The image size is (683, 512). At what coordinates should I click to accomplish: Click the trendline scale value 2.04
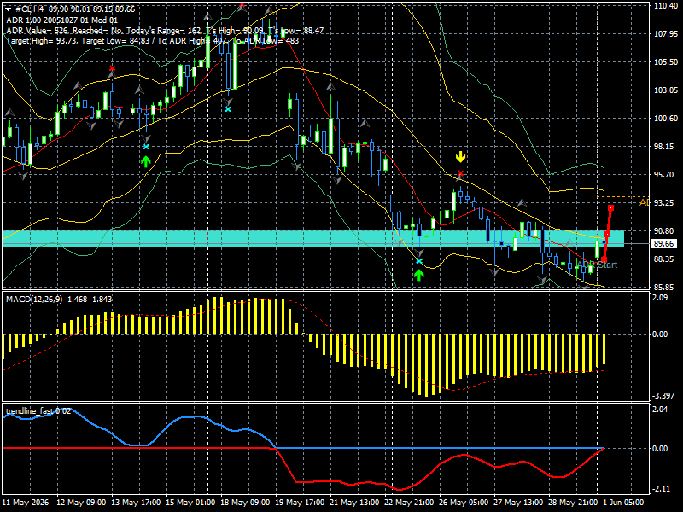pyautogui.click(x=660, y=410)
